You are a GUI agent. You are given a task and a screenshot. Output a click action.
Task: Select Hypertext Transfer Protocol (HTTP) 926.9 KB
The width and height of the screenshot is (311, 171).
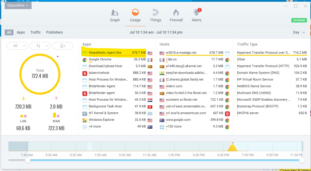[x=272, y=66]
